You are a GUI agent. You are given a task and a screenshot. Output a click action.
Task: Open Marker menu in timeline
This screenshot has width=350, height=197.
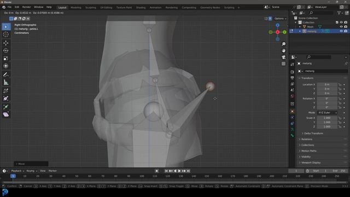52,171
